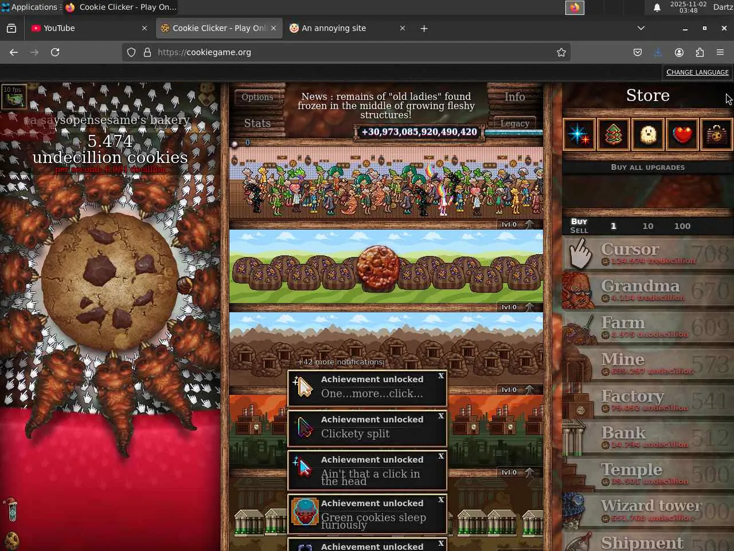Image resolution: width=734 pixels, height=551 pixels.
Task: Expand the list all tabs dropdown
Action: coord(641,28)
